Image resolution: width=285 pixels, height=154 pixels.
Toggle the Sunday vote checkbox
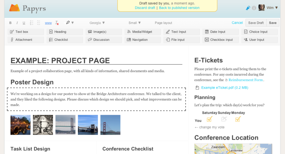[x=224, y=119]
